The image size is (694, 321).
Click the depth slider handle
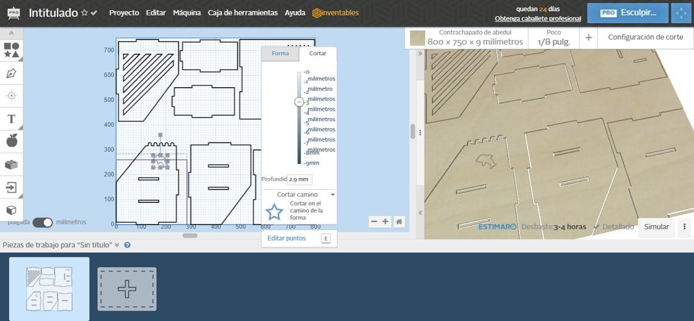tap(299, 102)
